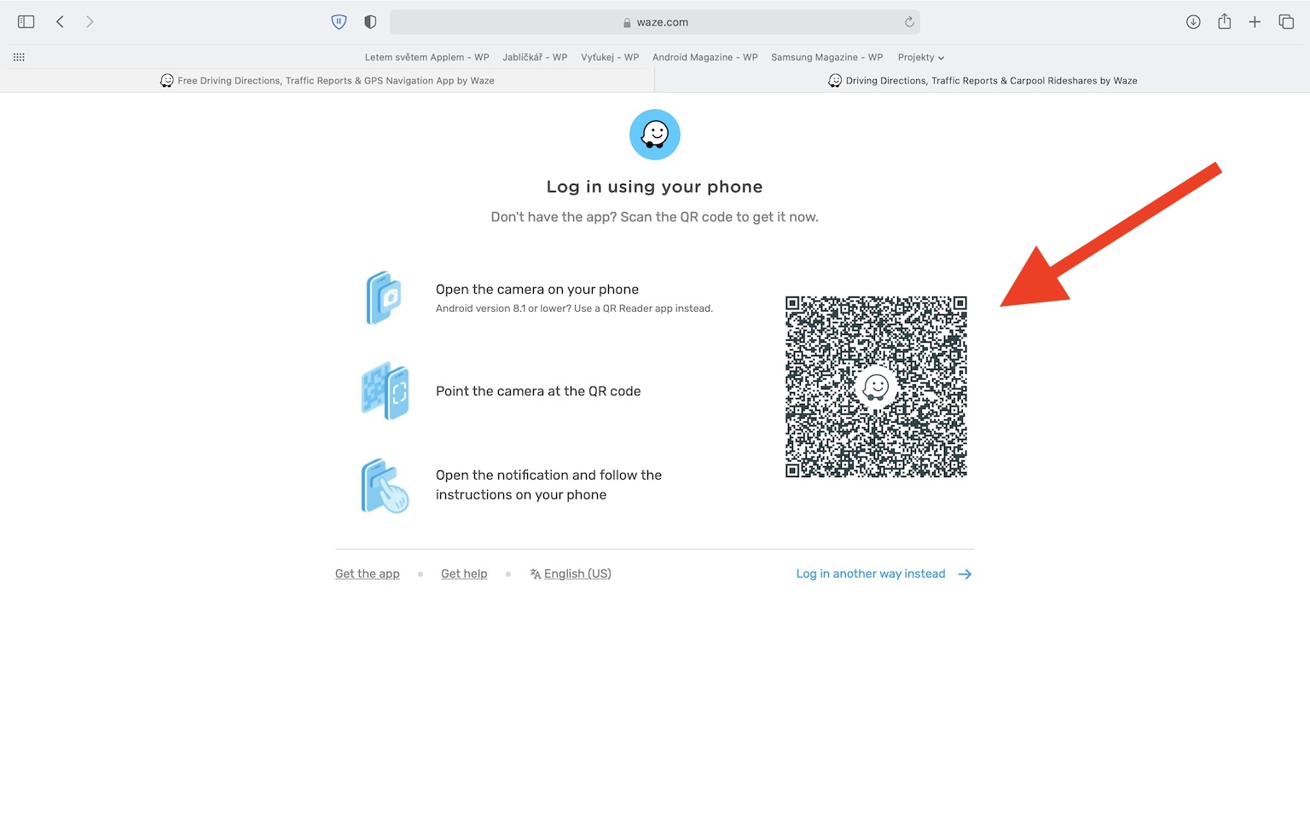Click the blue Waze logo at top
1310x818 pixels.
coord(655,135)
